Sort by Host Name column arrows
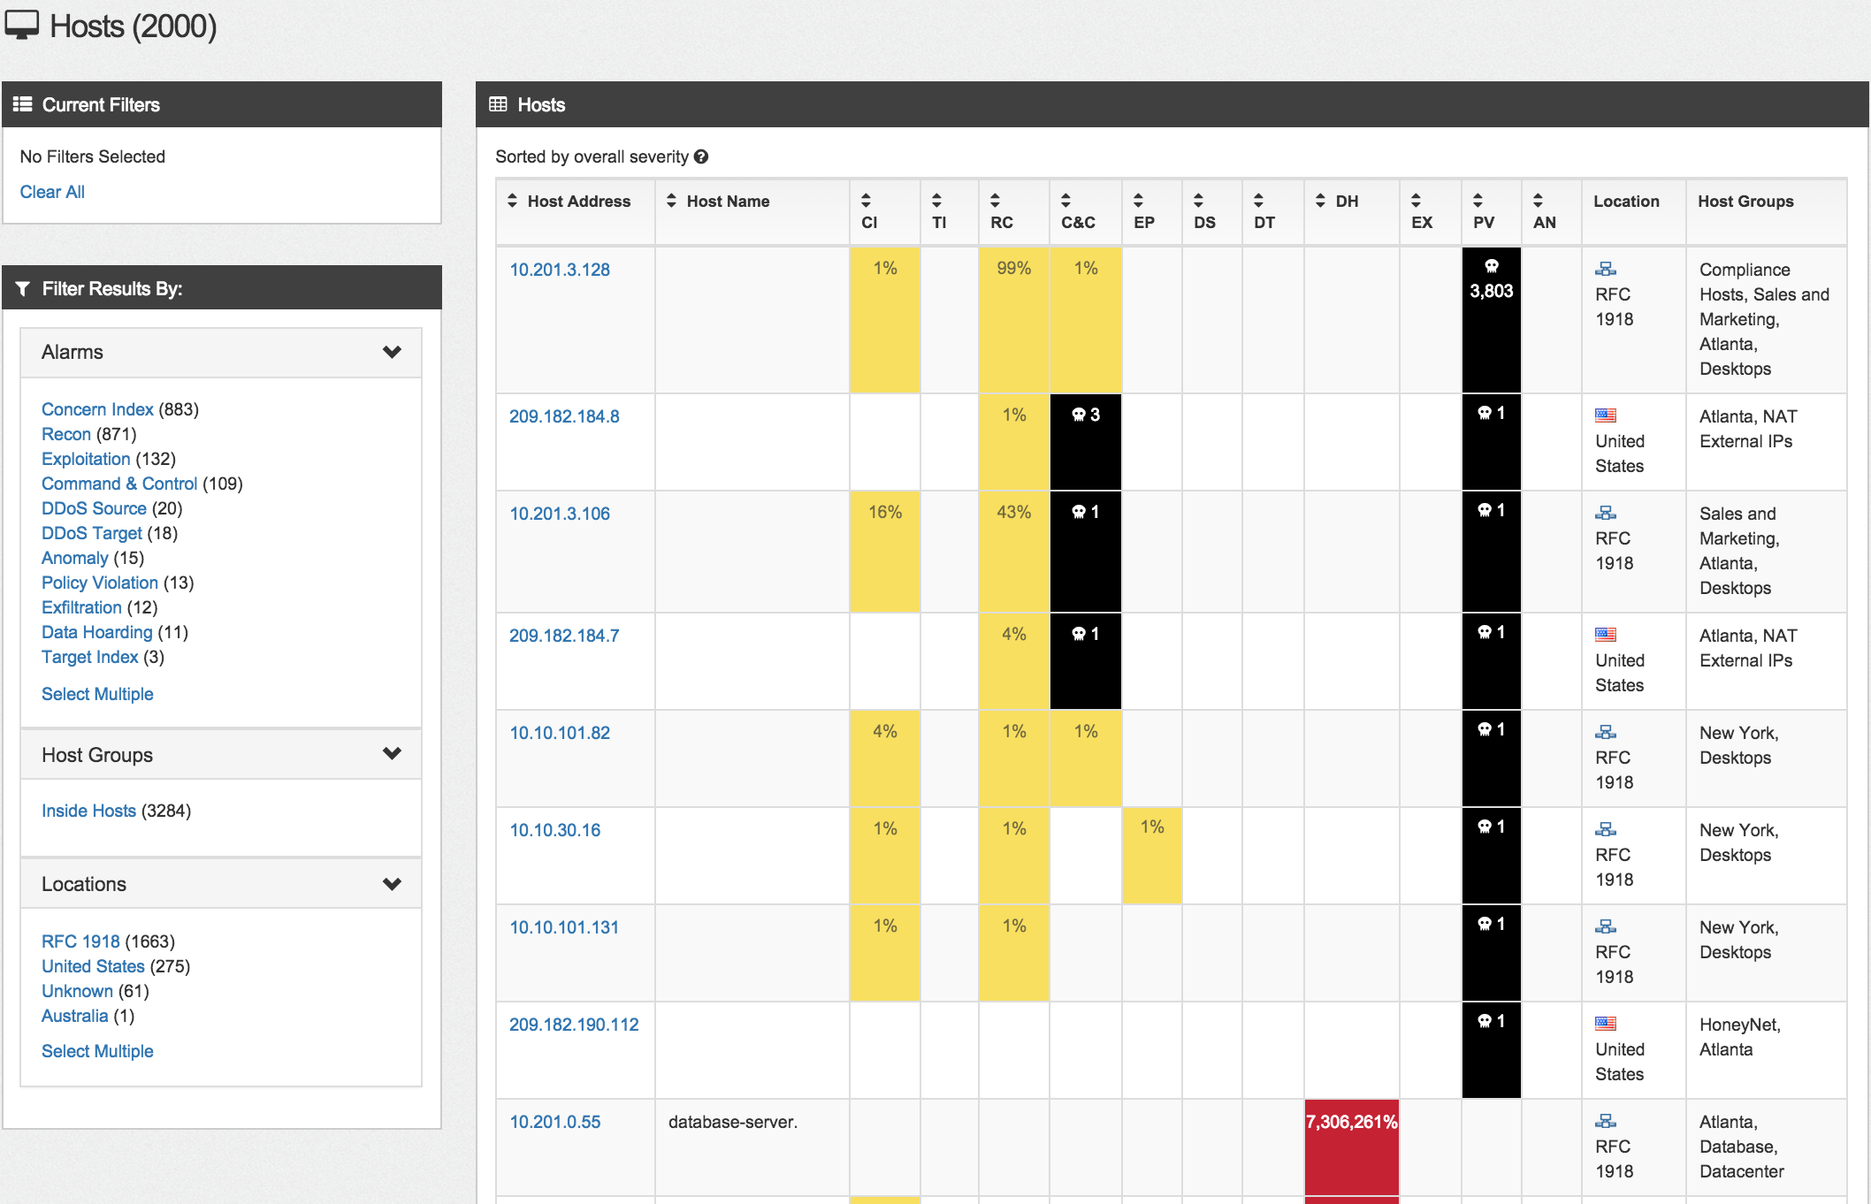Viewport: 1871px width, 1204px height. (671, 202)
